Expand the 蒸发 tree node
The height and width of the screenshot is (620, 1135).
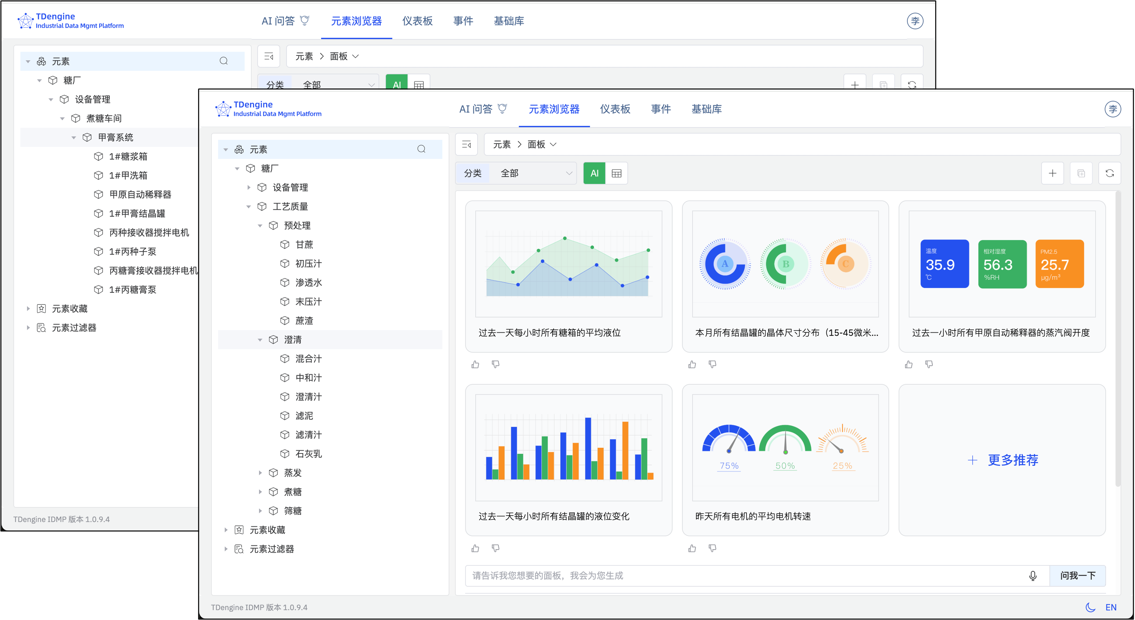click(x=260, y=473)
